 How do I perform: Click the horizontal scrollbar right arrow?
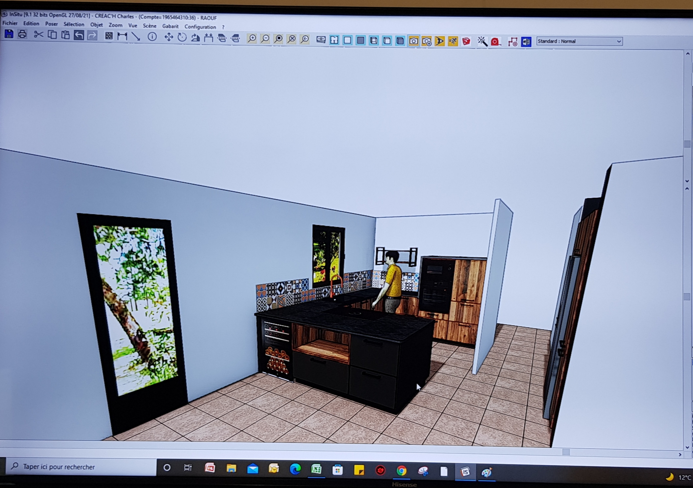click(680, 454)
